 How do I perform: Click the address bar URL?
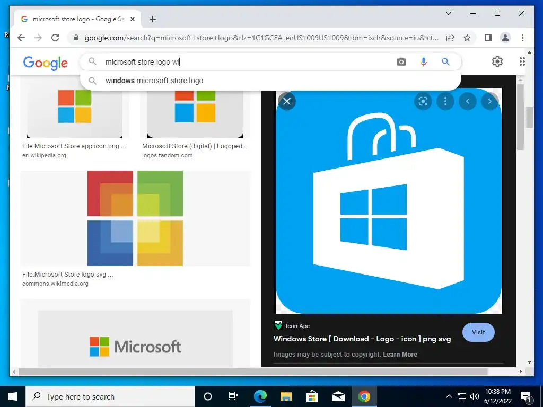click(261, 38)
